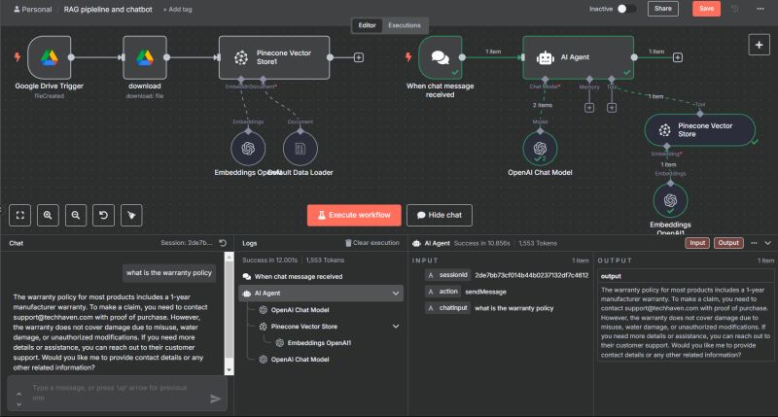778x417 pixels.
Task: Zoom out of the canvas
Action: (x=76, y=215)
